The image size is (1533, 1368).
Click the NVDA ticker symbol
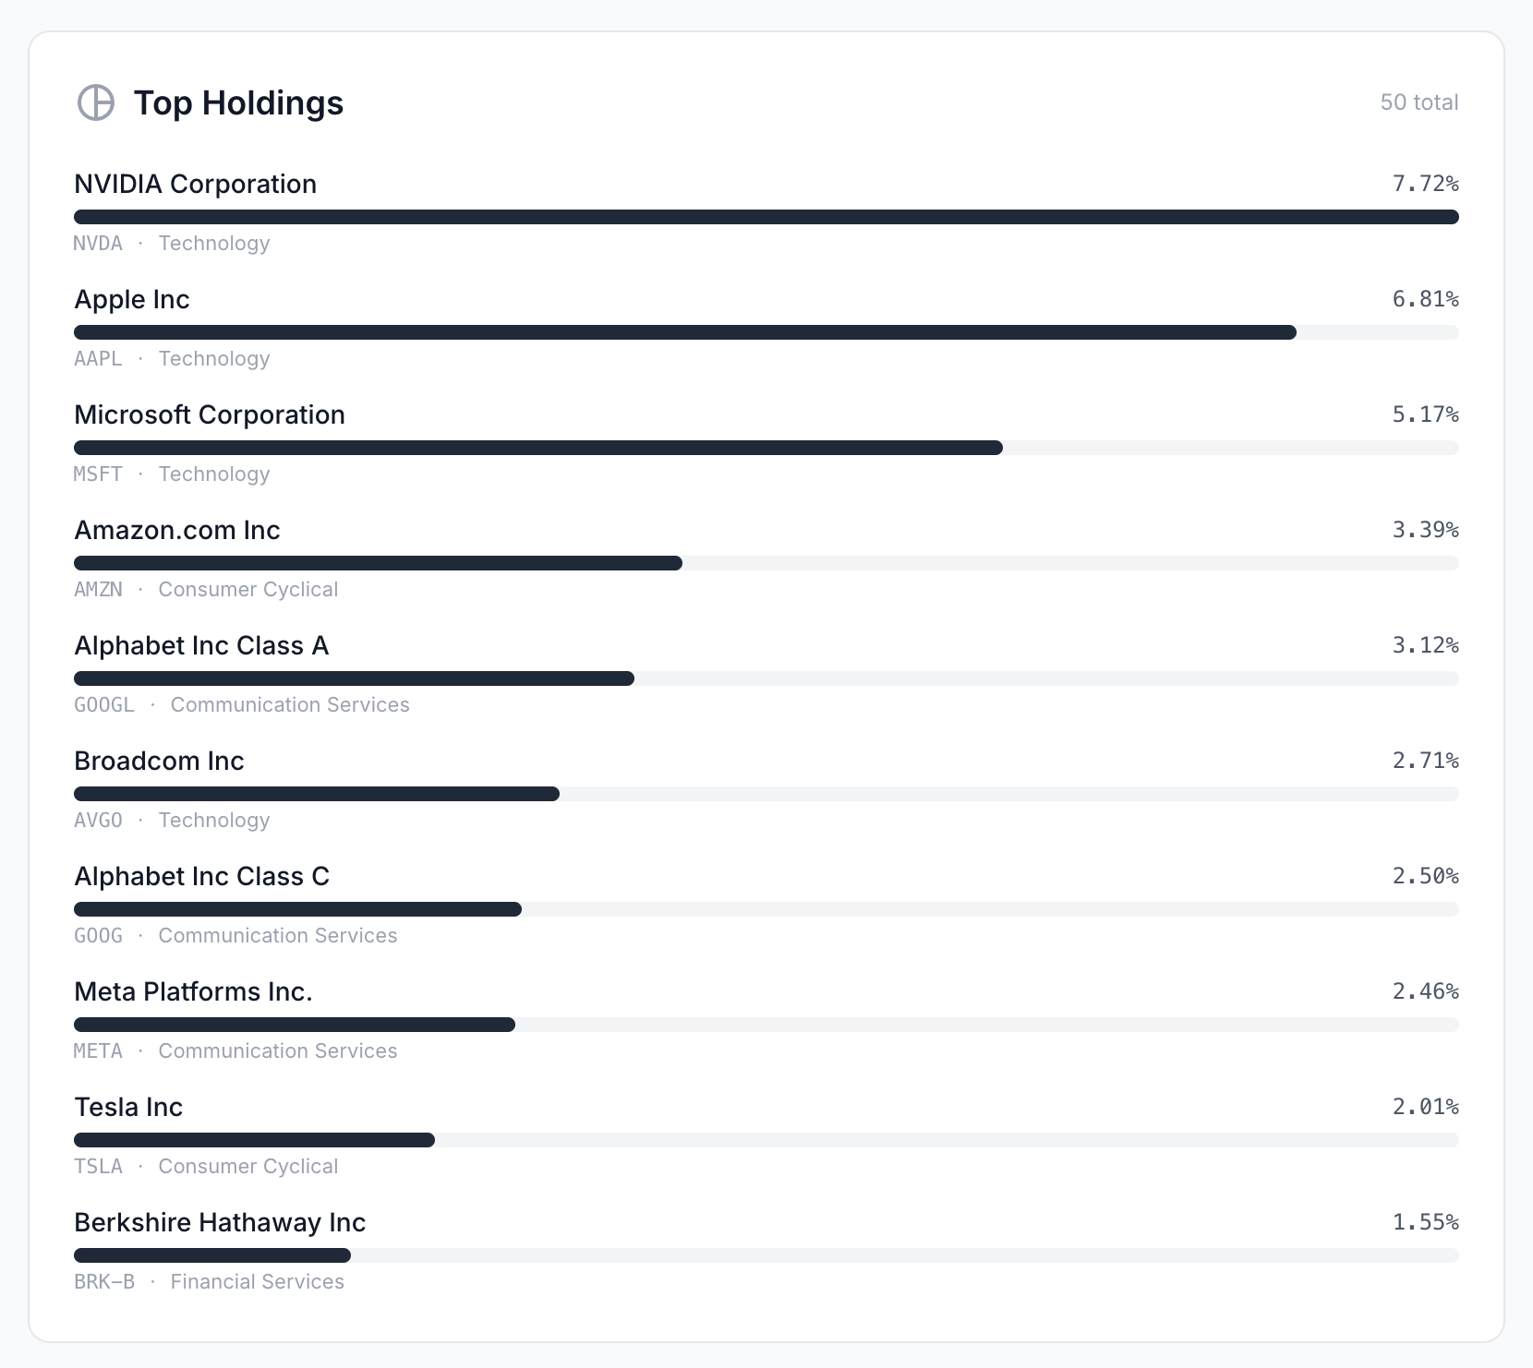pos(98,244)
